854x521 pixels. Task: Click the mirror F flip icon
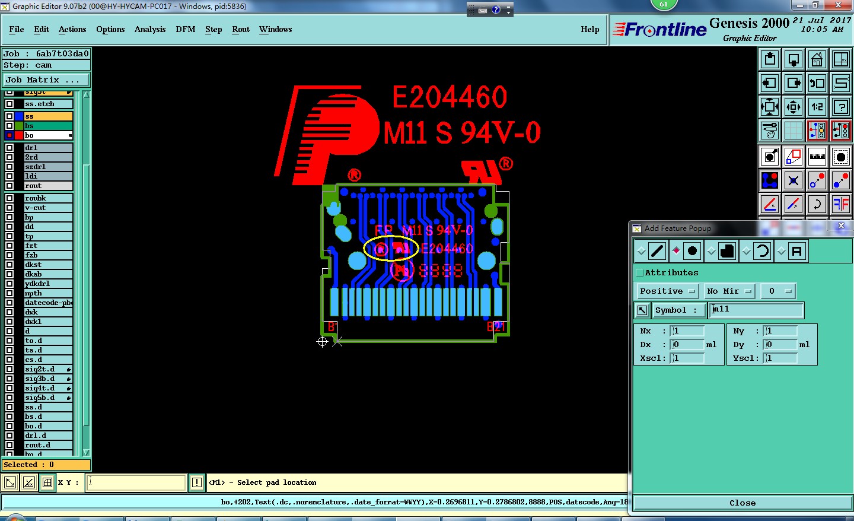[841, 204]
